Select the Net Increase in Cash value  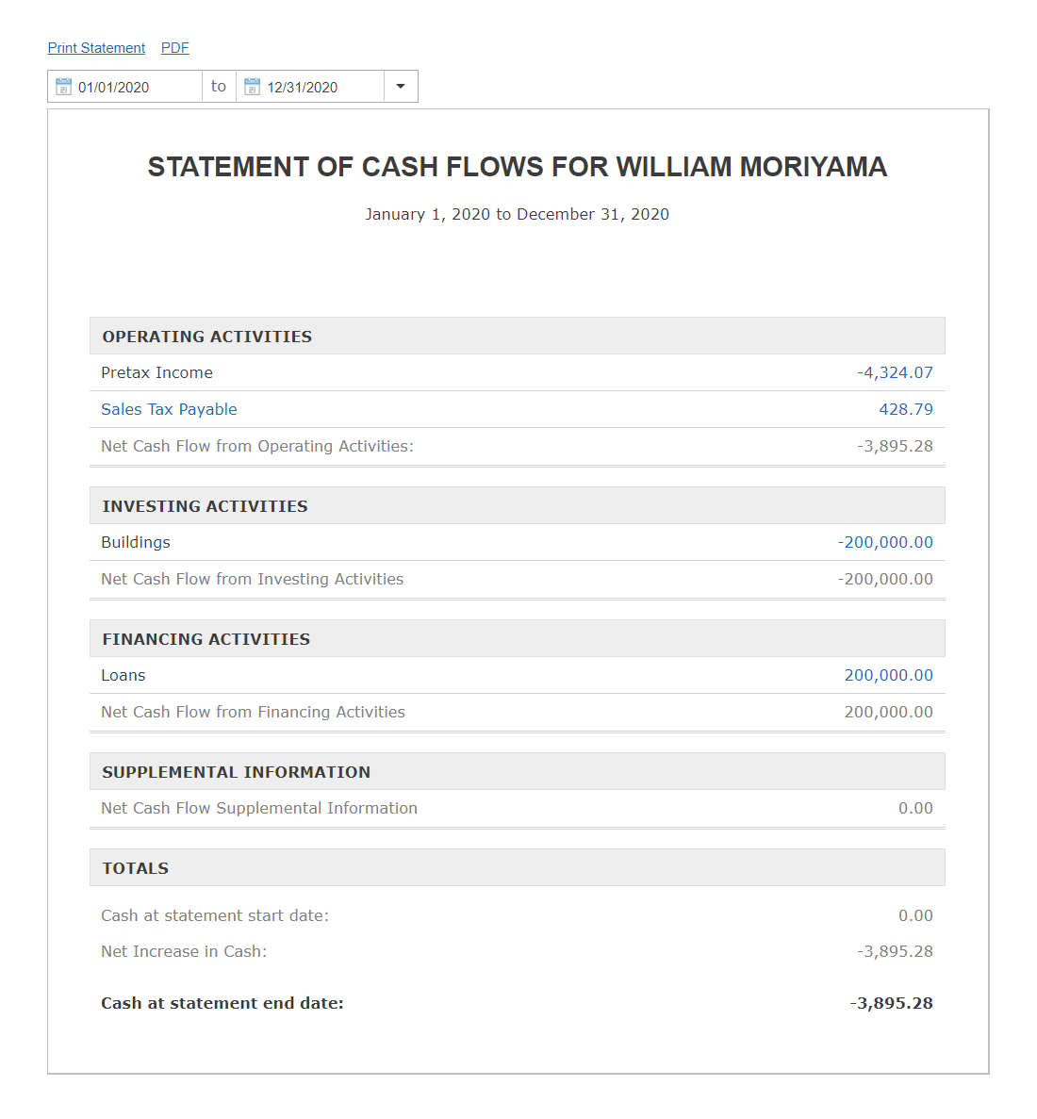pos(895,951)
